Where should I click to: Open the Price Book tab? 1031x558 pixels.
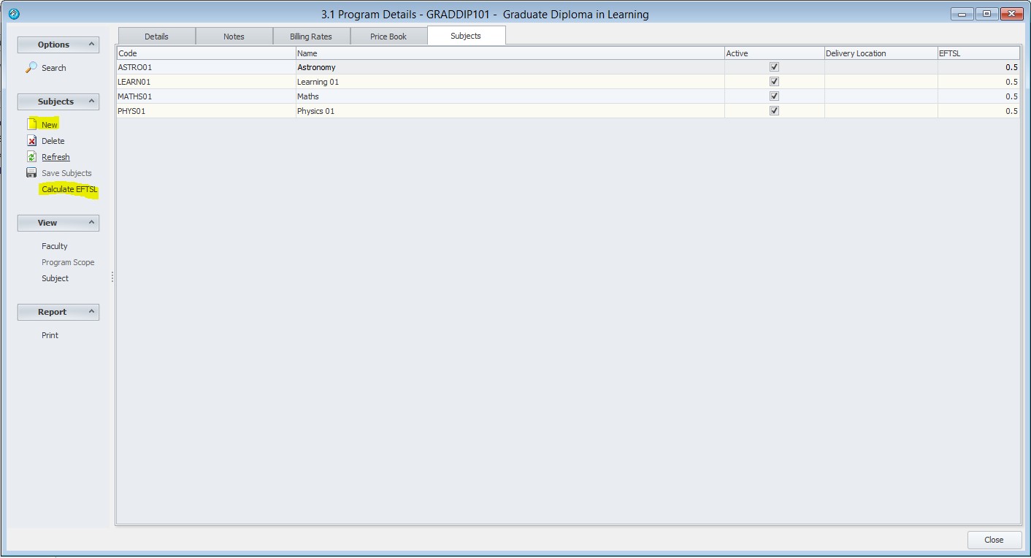point(388,37)
